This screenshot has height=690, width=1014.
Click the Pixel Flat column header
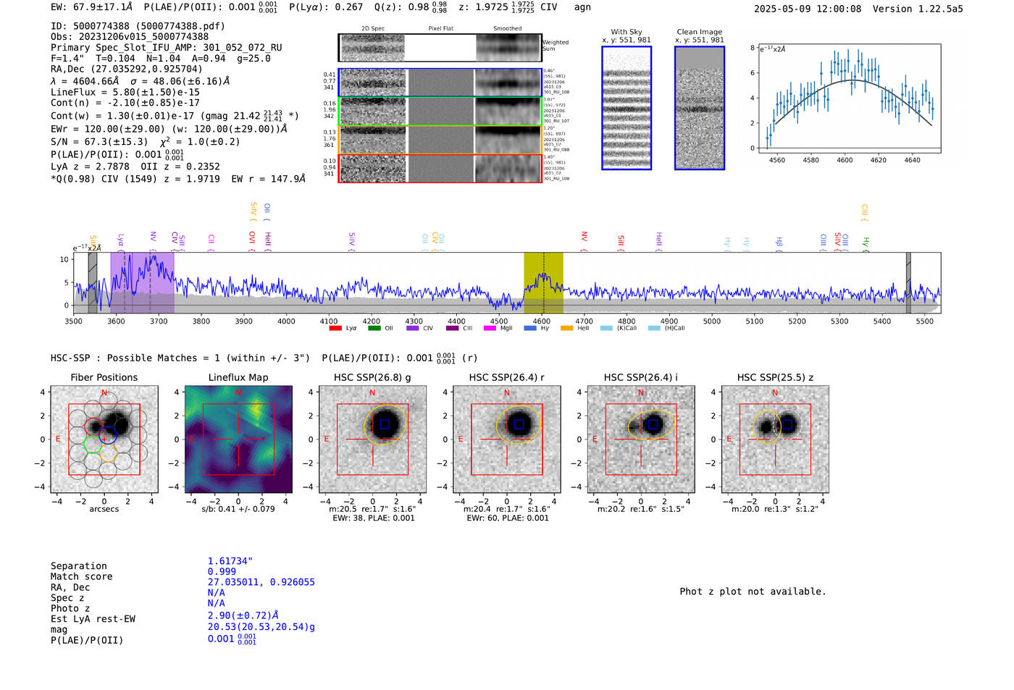pyautogui.click(x=440, y=29)
